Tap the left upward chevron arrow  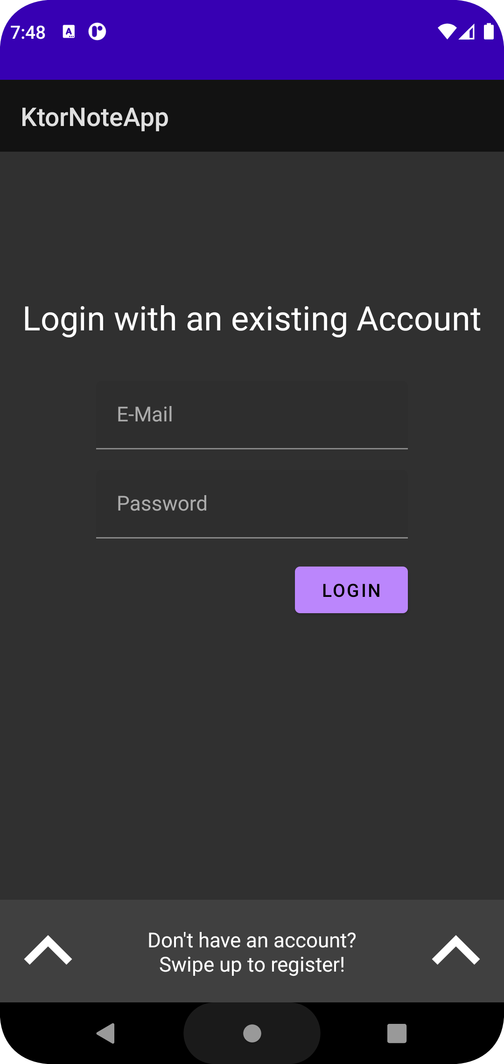pos(48,950)
